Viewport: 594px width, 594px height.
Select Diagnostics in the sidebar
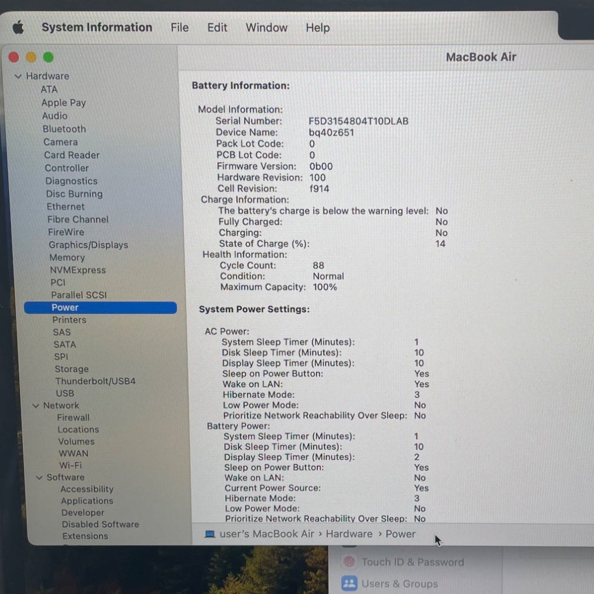coord(72,181)
